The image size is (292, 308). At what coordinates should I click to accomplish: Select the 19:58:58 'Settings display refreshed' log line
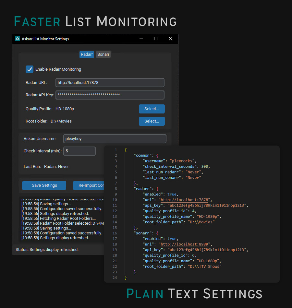click(x=55, y=238)
